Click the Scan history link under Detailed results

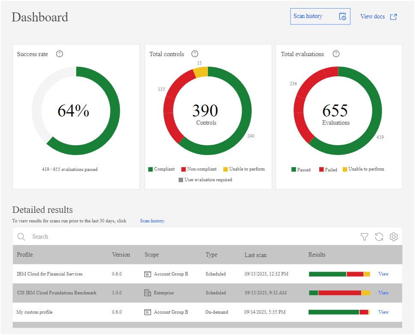(x=152, y=221)
